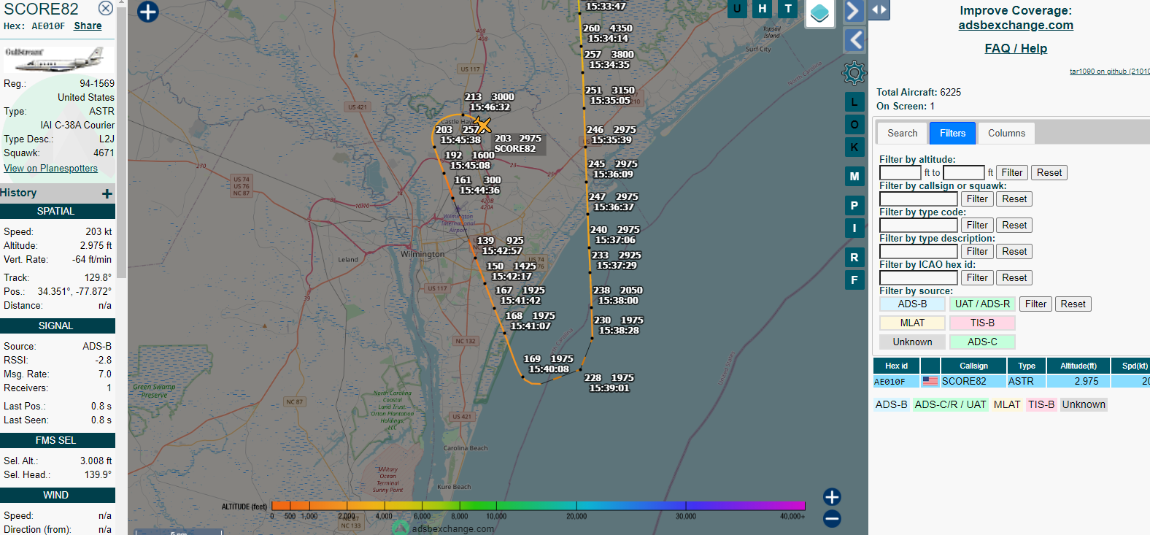Reset the source filter
The height and width of the screenshot is (535, 1150).
[x=1073, y=304]
